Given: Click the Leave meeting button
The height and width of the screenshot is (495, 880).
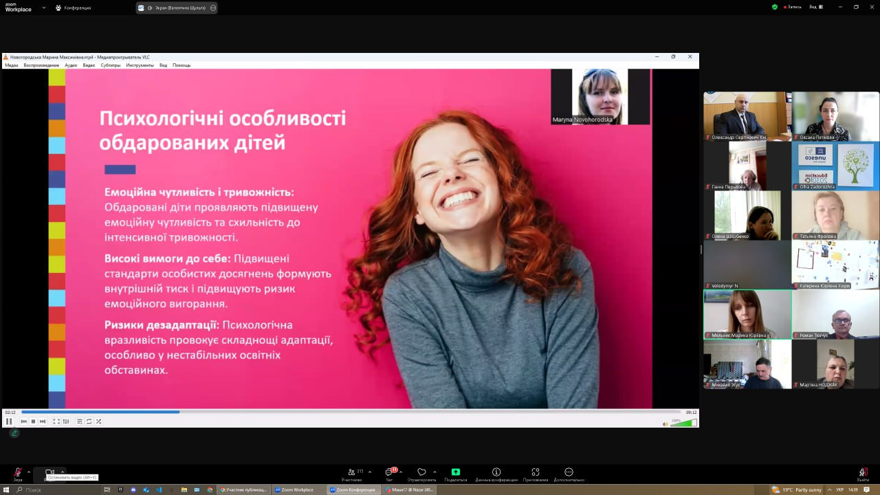Looking at the screenshot, I should click(x=863, y=474).
